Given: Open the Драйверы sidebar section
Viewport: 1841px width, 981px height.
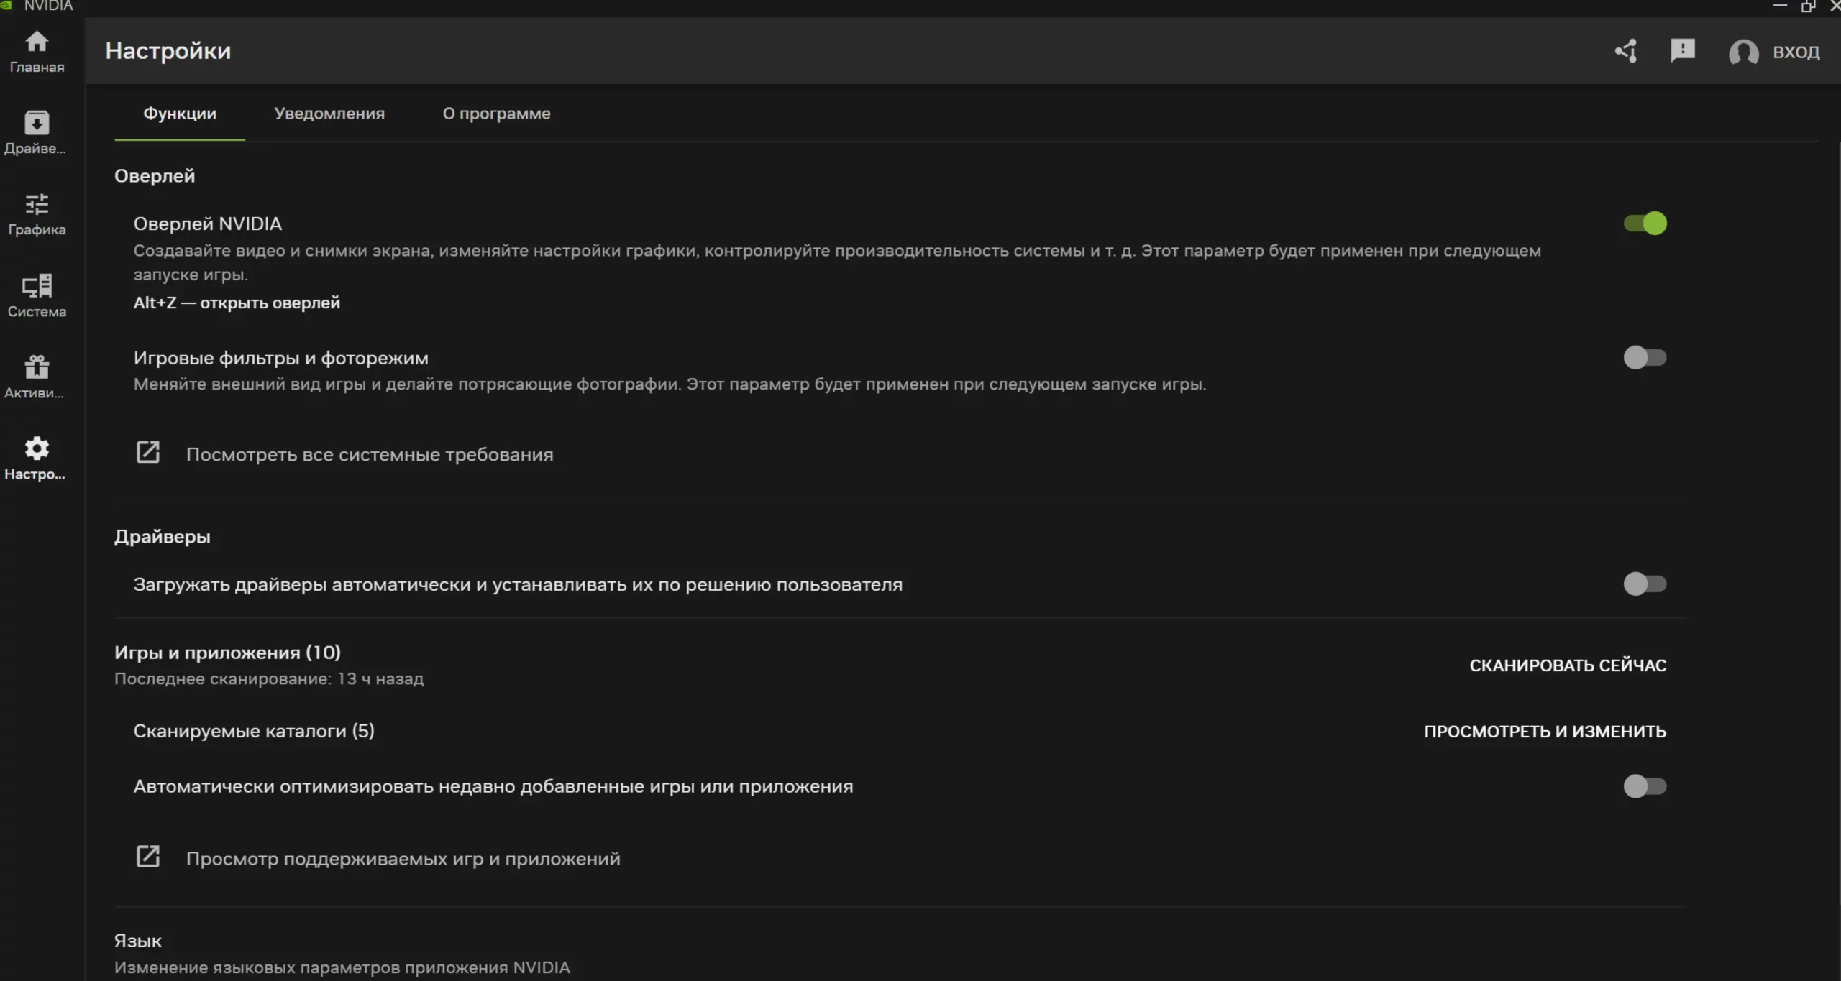Looking at the screenshot, I should [37, 124].
